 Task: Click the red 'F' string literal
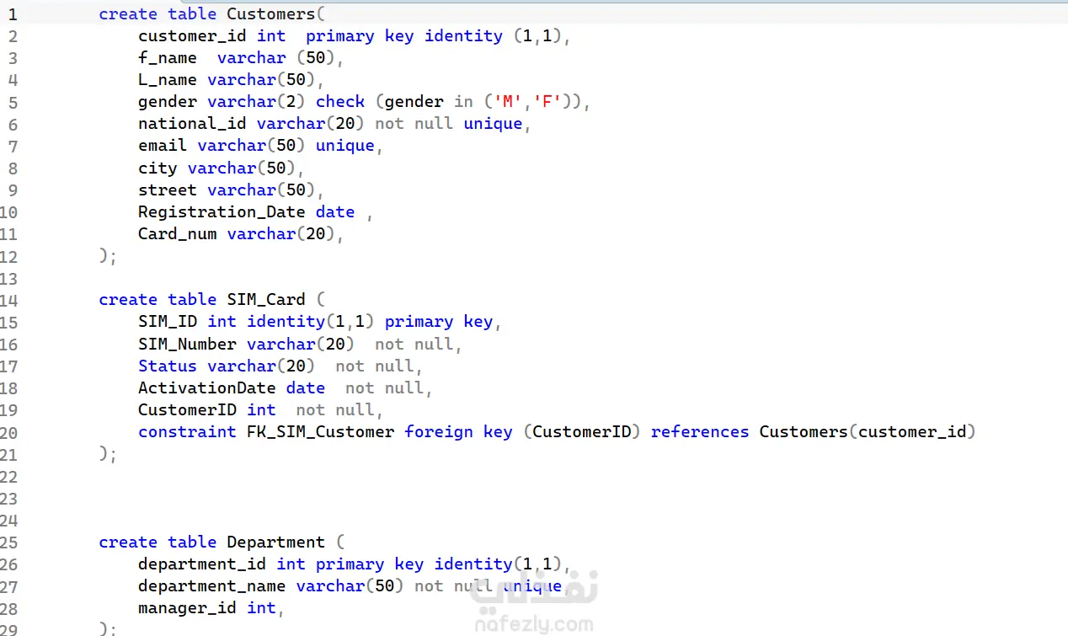pos(547,102)
